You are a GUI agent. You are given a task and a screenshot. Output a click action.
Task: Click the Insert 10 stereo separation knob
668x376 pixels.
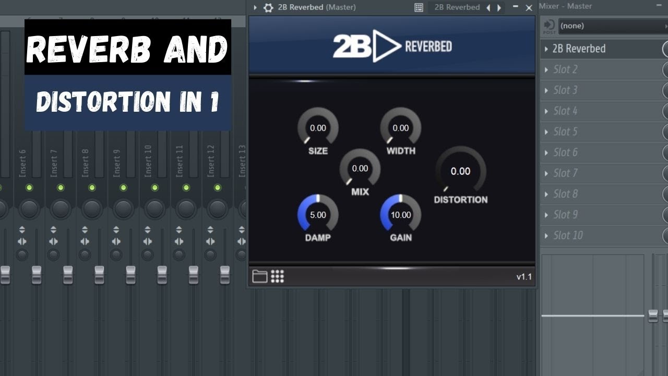148,255
